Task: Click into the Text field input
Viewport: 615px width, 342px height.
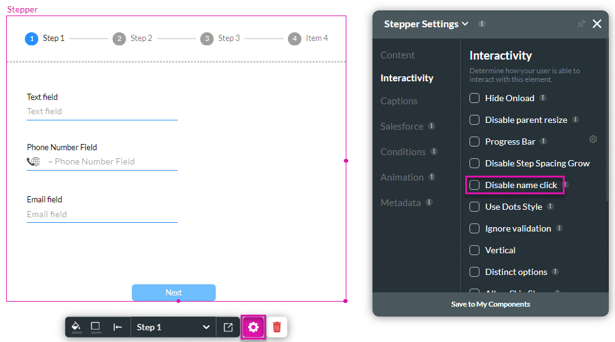Action: (x=102, y=112)
